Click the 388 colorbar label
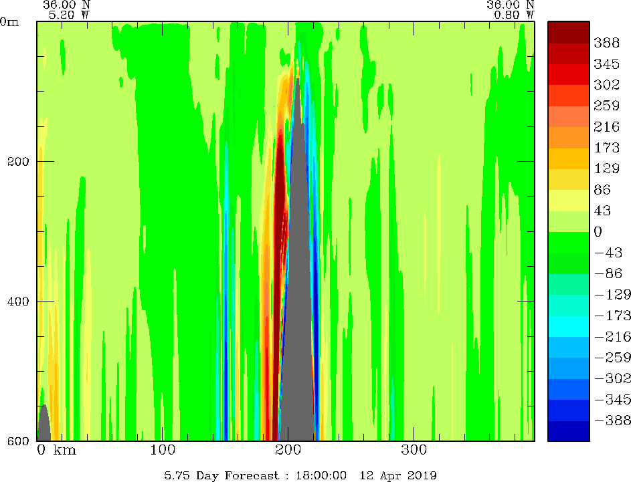 [606, 43]
